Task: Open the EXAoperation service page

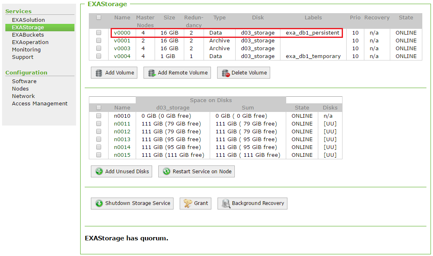Action: point(30,42)
